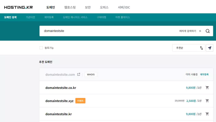Select the 구매대행 tab
Viewport: 216px width, 122px height.
(102, 17)
